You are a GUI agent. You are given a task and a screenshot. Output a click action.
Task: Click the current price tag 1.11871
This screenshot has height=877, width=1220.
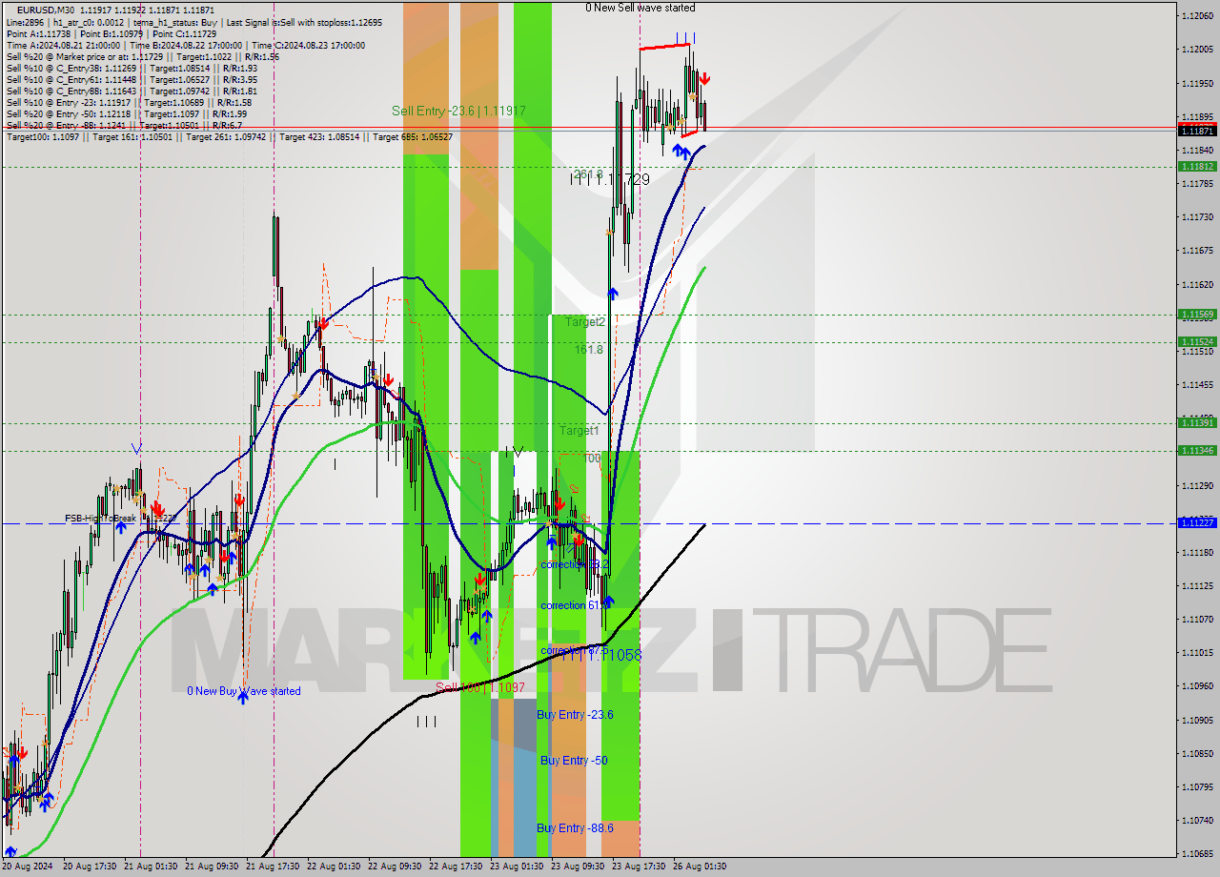pyautogui.click(x=1197, y=131)
